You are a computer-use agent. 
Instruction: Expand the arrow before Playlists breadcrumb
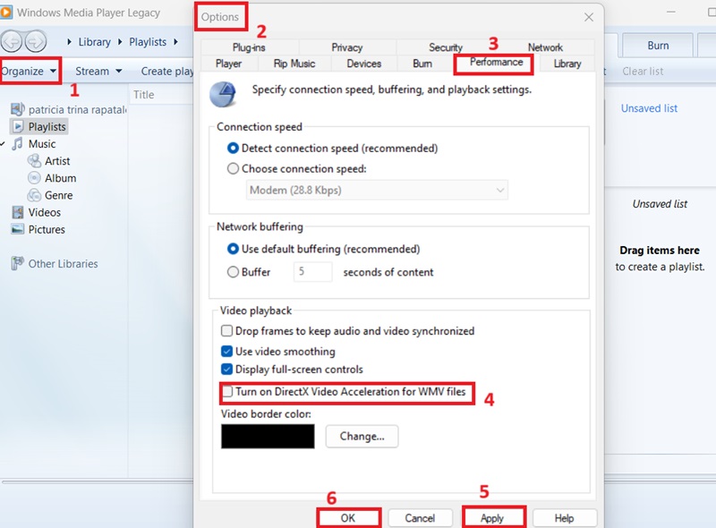point(120,41)
